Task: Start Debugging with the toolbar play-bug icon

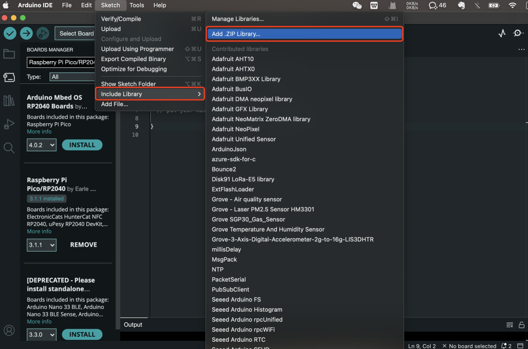Action: pyautogui.click(x=43, y=33)
